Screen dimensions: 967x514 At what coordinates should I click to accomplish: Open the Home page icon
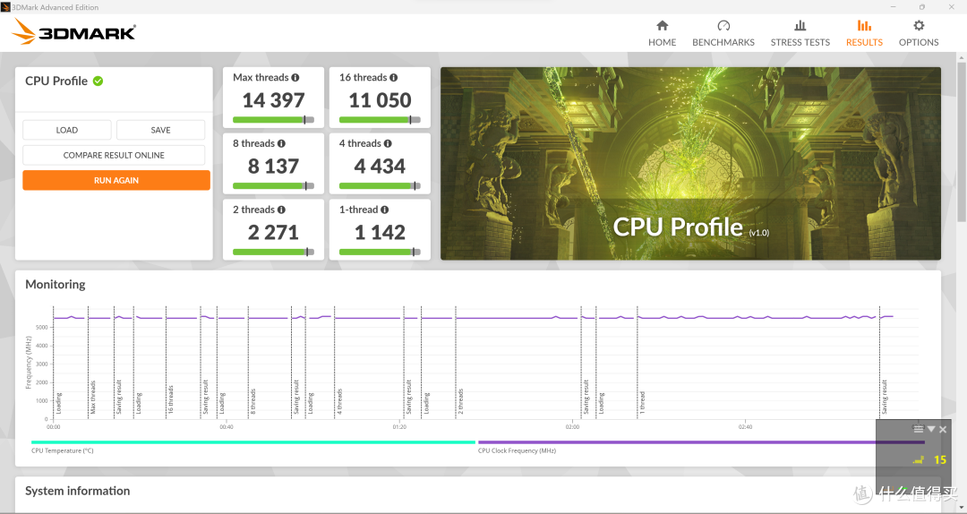pyautogui.click(x=662, y=25)
